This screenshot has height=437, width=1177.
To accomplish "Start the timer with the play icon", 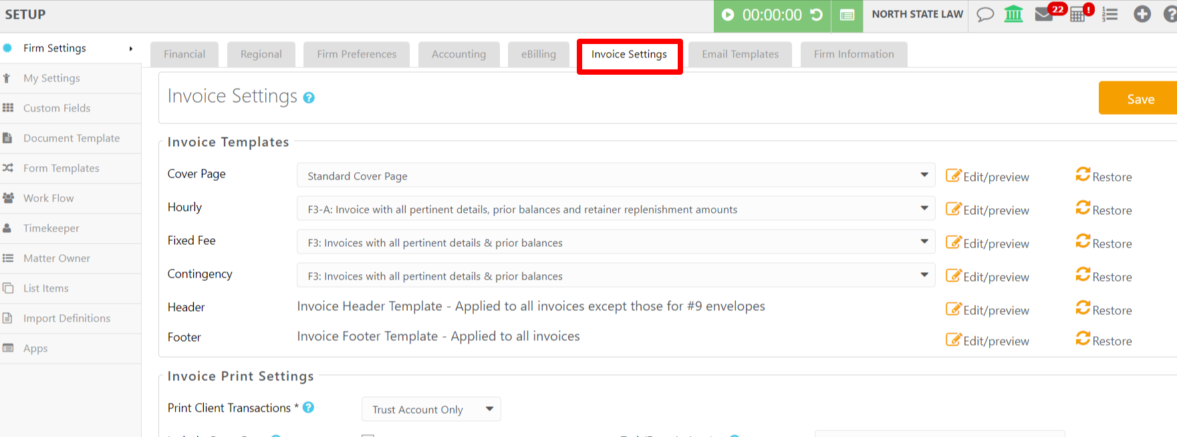I will point(728,15).
